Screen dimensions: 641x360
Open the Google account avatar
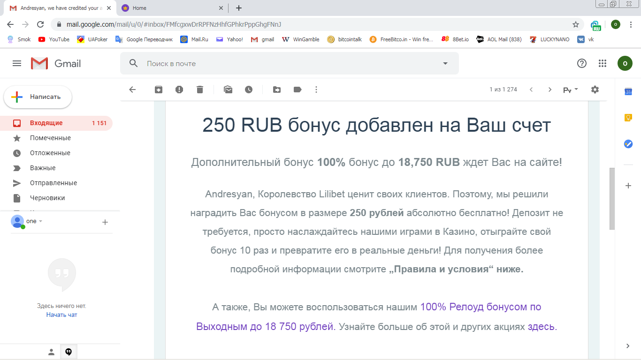tap(625, 63)
